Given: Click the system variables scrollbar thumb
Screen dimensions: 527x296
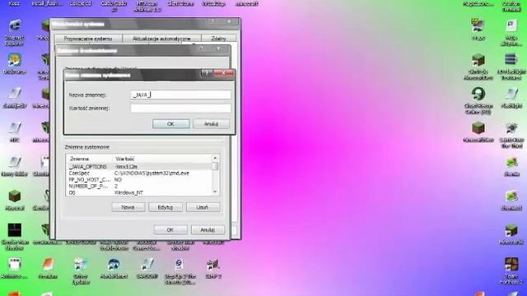Looking at the screenshot, I should coord(215,166).
